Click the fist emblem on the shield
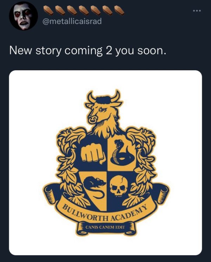211x262 pixels. point(92,152)
